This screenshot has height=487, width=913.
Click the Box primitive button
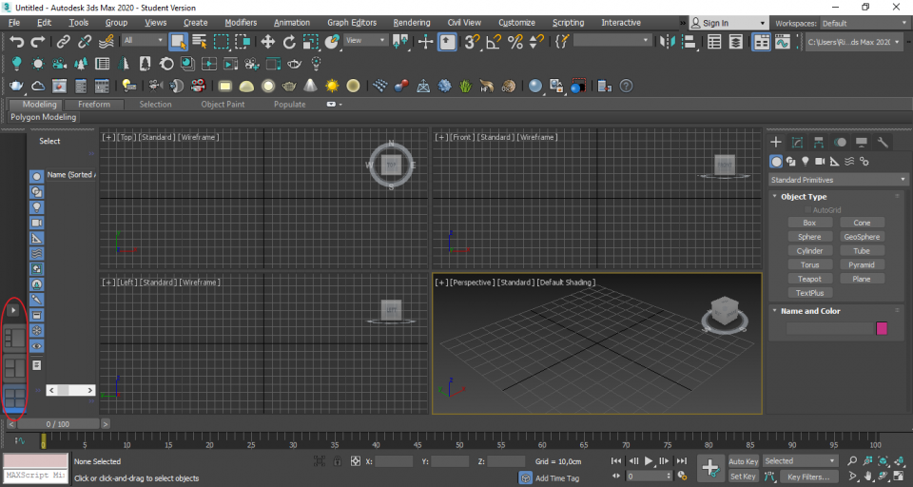tap(809, 223)
